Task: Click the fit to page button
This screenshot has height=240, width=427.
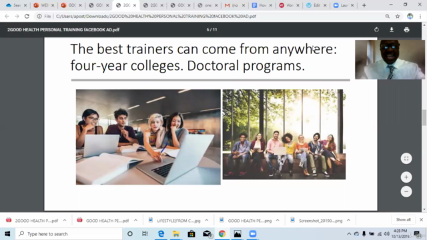Action: pos(406,159)
